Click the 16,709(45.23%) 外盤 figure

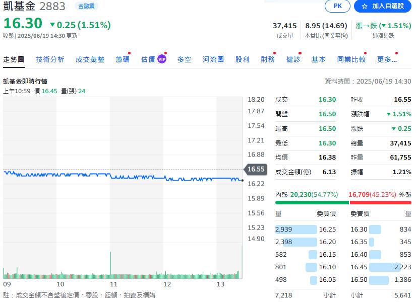tap(372, 195)
